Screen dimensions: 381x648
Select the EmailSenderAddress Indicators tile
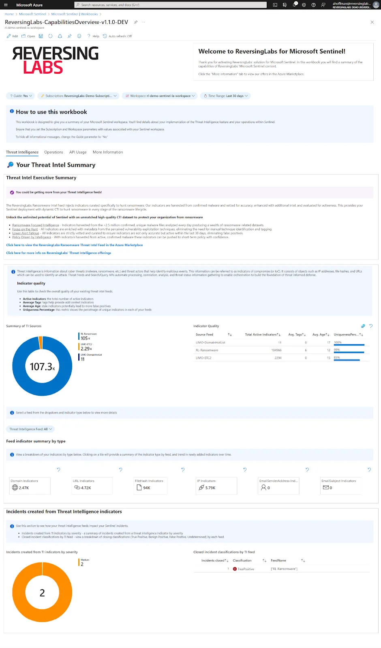279,486
